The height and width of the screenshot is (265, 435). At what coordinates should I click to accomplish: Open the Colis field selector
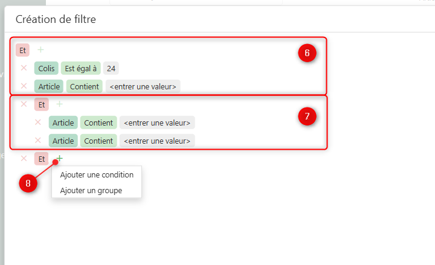click(46, 68)
